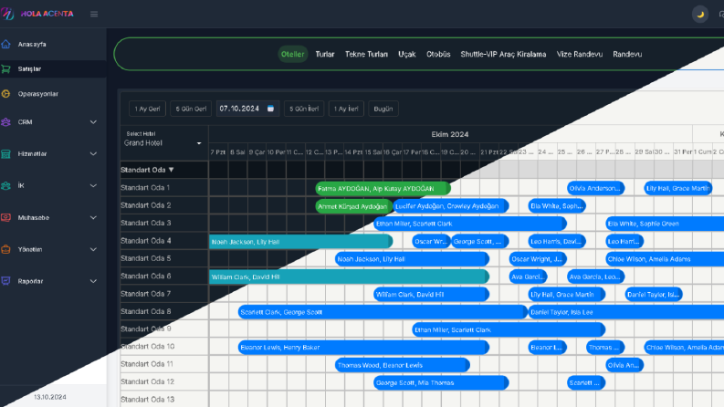This screenshot has width=724, height=407.
Task: Open the Anasayfa home icon
Action: coord(6,45)
